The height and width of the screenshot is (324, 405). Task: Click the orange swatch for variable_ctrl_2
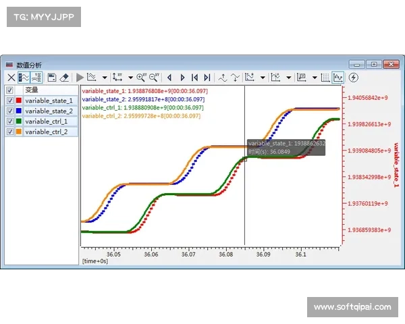pyautogui.click(x=19, y=132)
